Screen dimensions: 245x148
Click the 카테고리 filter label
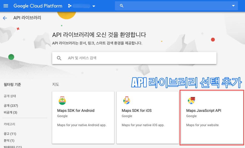(9, 124)
